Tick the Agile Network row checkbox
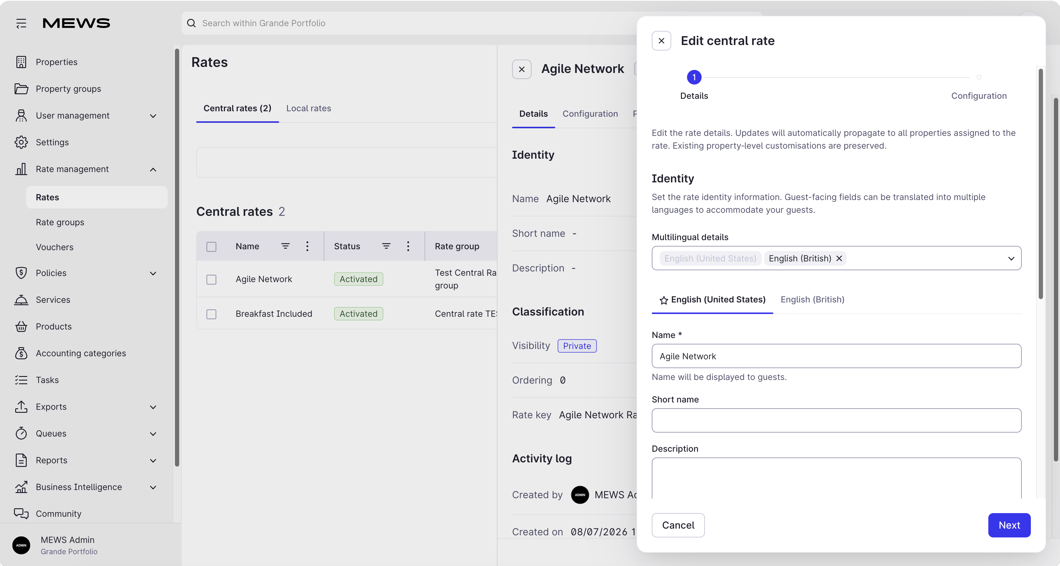This screenshot has height=566, width=1060. pos(211,280)
